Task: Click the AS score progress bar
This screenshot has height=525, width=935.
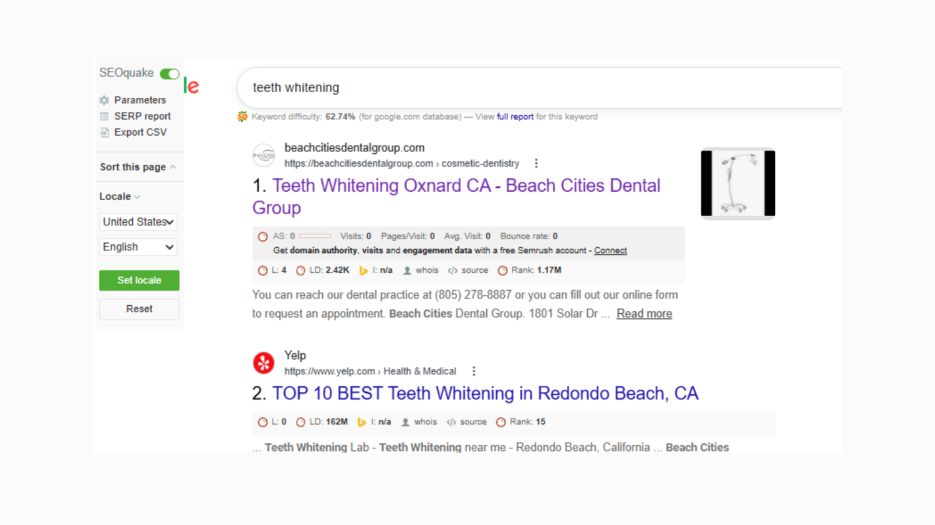Action: tap(315, 236)
